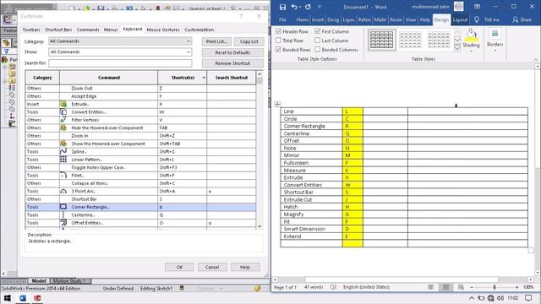Click the Extrude command icon in shortcut list
Screen dimensions: 541x304
point(63,104)
